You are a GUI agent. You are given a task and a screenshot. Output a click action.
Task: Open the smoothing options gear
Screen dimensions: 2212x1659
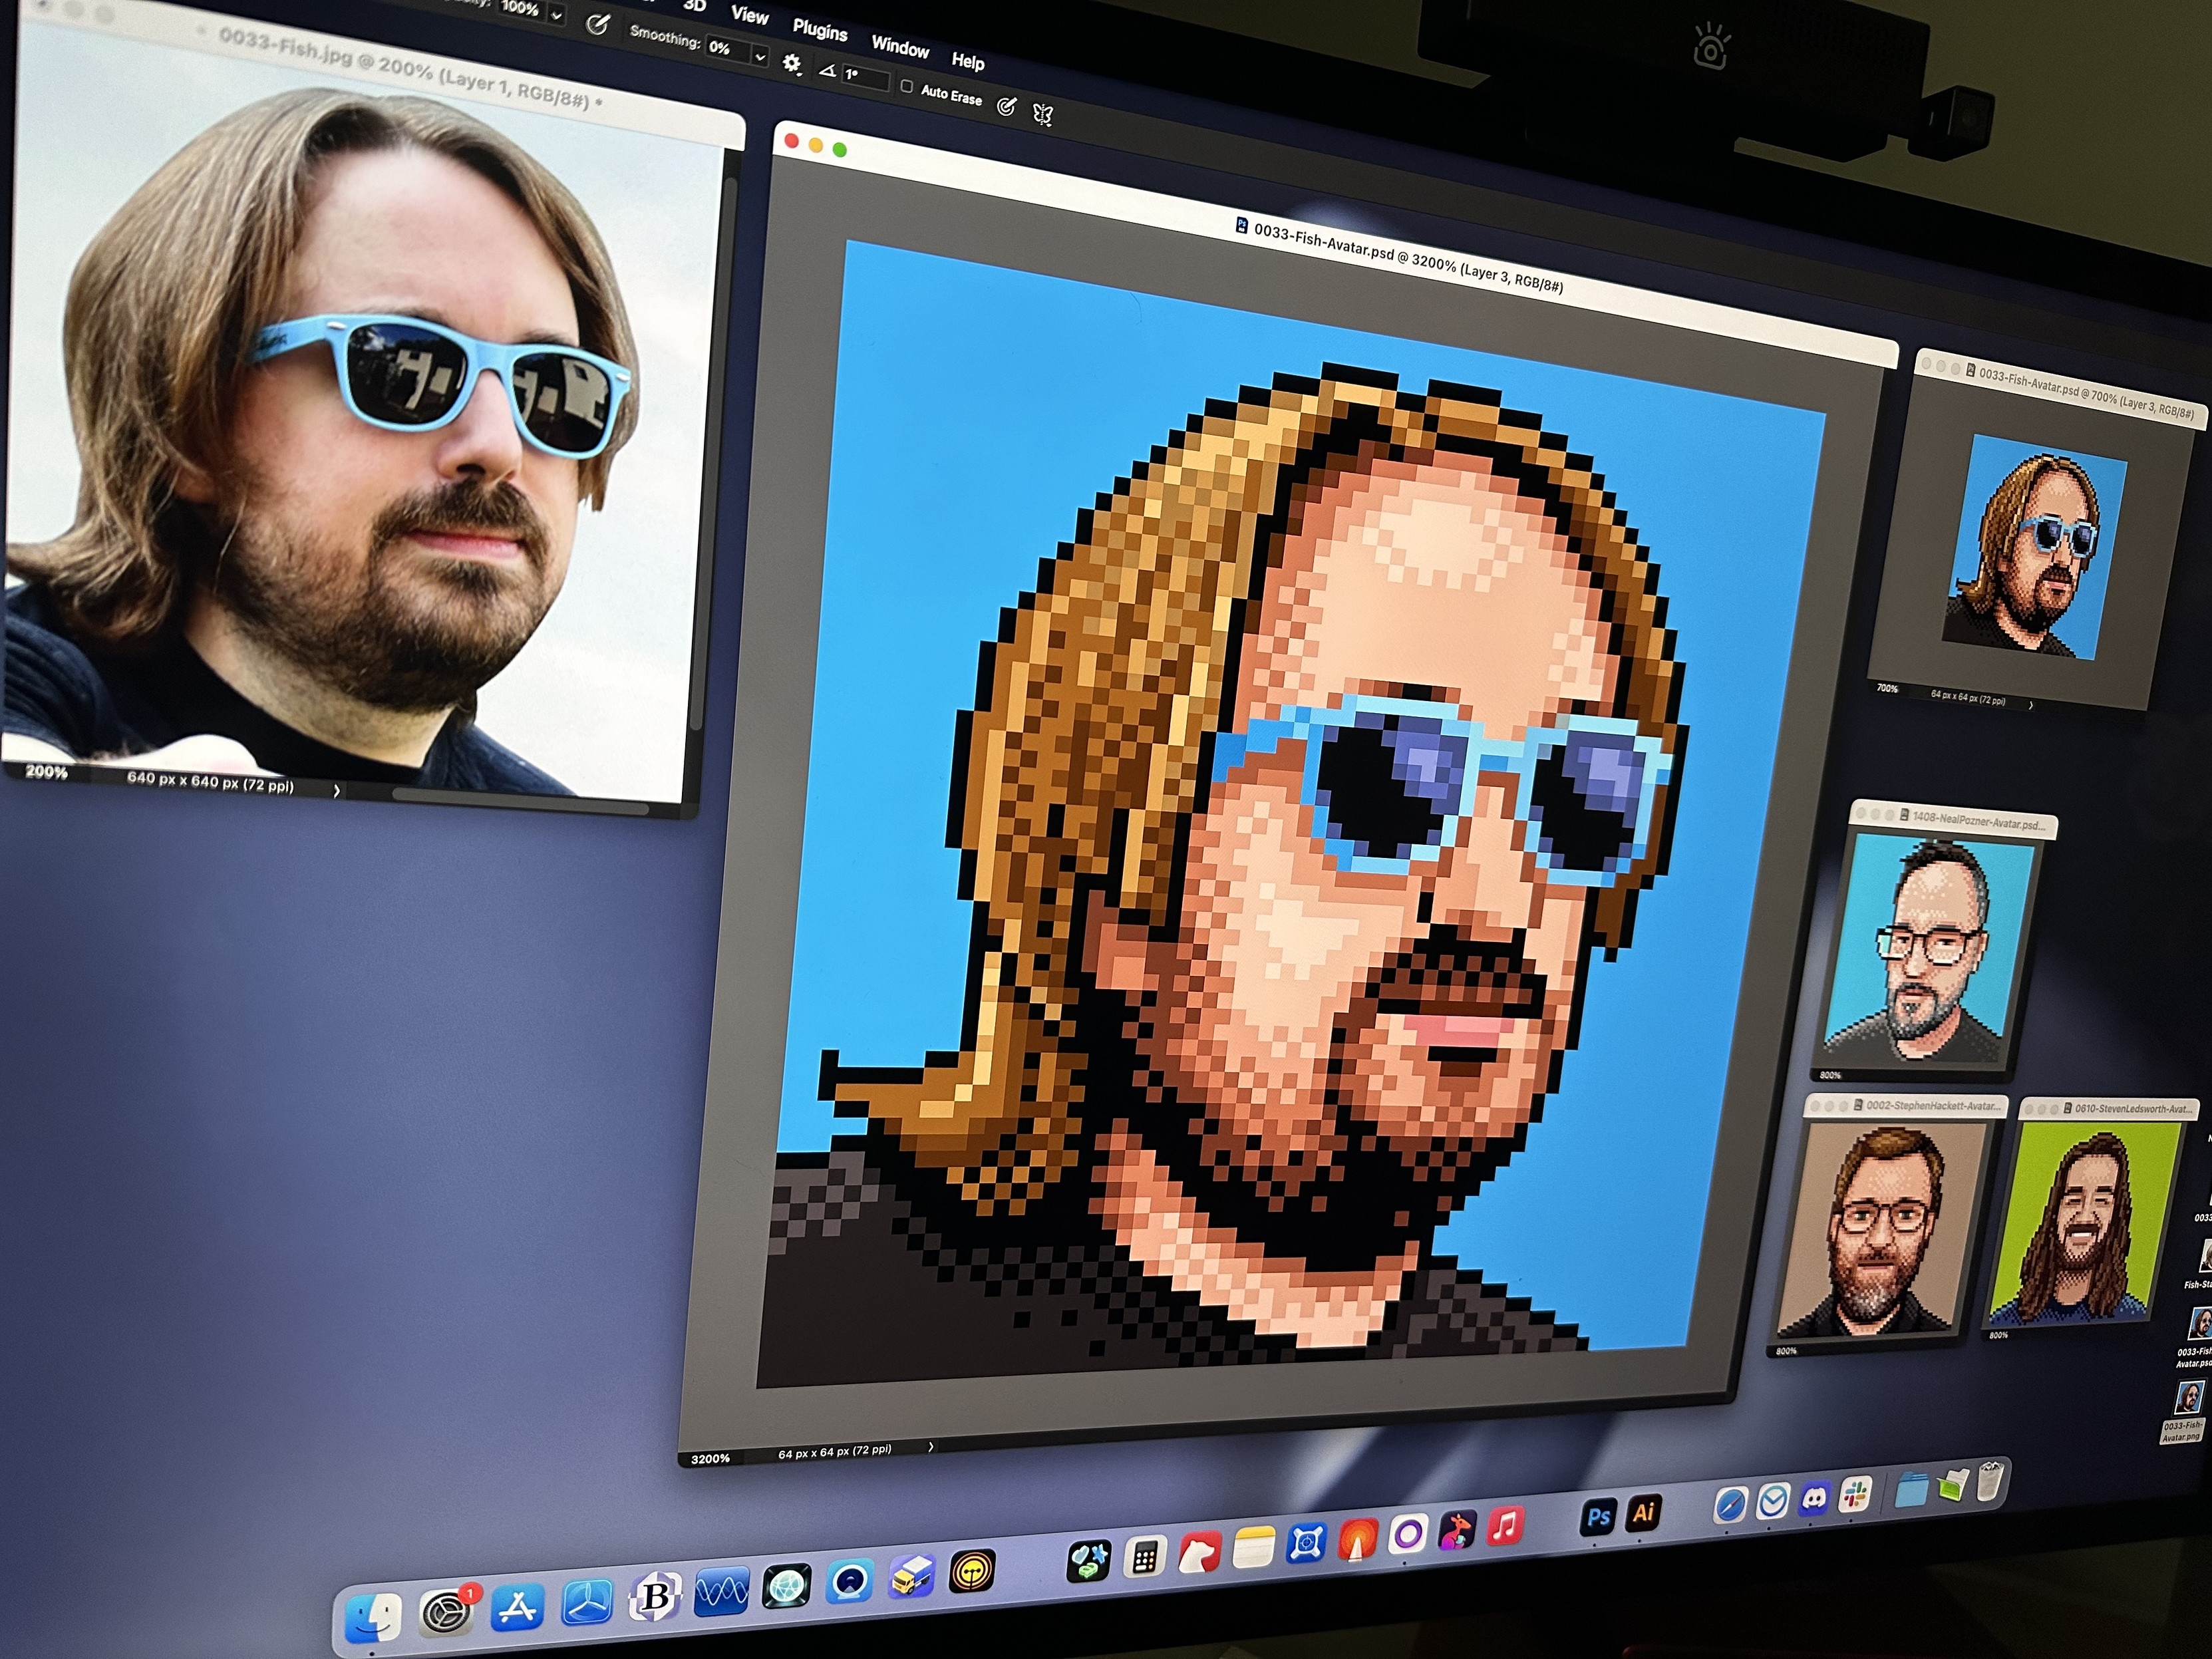(x=791, y=64)
